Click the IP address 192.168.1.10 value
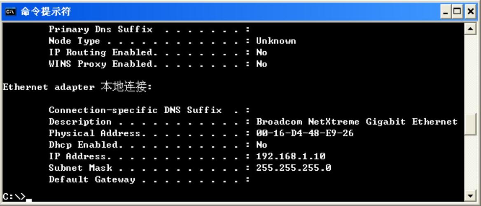481x206 pixels. point(290,156)
